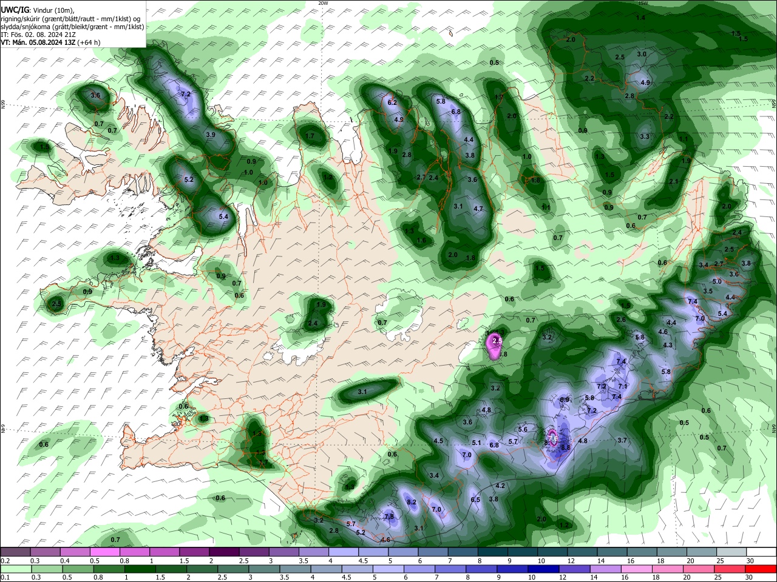Image resolution: width=777 pixels, height=582 pixels.
Task: Click the '3.9' precipitation value on the map
Action: (x=211, y=135)
